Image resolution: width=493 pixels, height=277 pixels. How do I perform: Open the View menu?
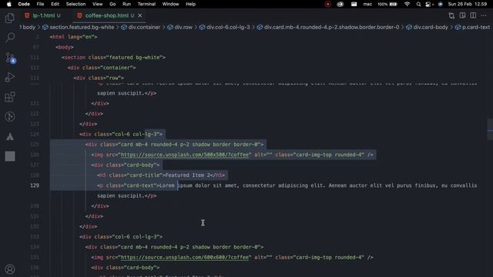coord(98,4)
